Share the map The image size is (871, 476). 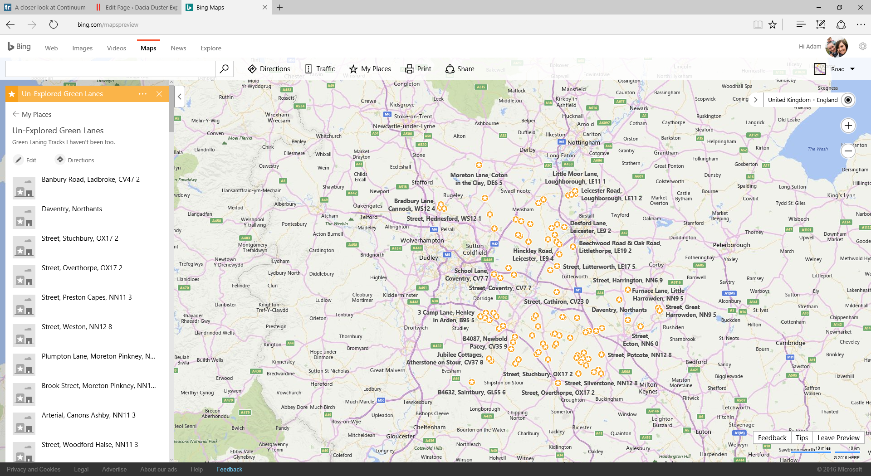[460, 69]
